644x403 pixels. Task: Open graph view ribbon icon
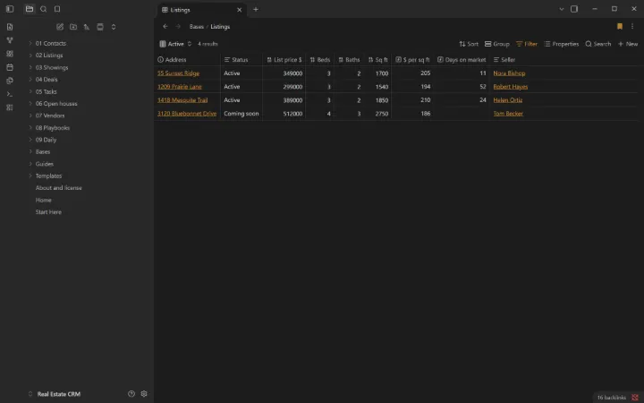coord(10,40)
